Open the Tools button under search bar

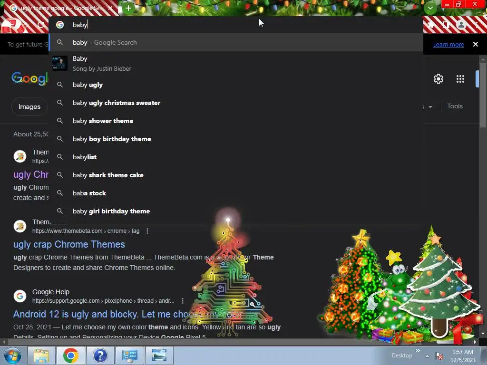[455, 106]
